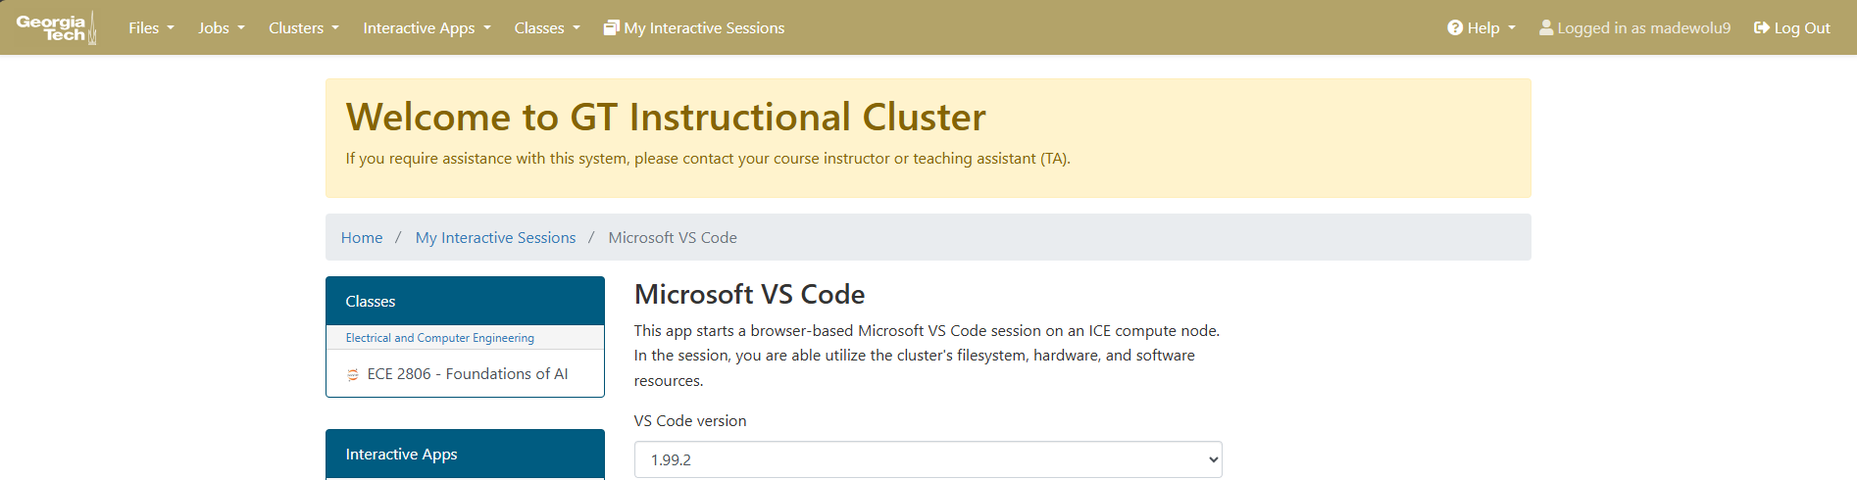Open the Files dropdown menu
The height and width of the screenshot is (480, 1857).
[151, 27]
